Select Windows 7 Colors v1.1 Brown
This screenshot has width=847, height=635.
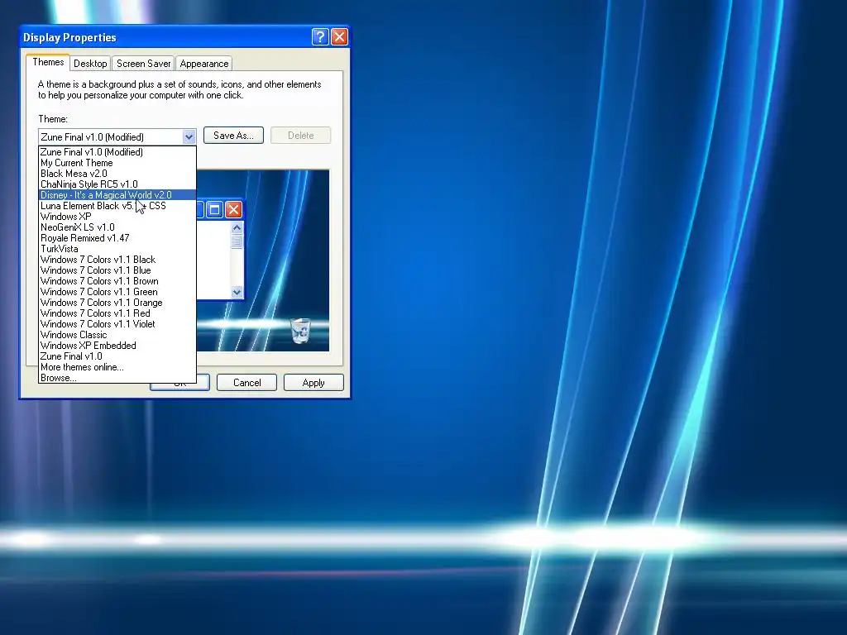(117, 281)
